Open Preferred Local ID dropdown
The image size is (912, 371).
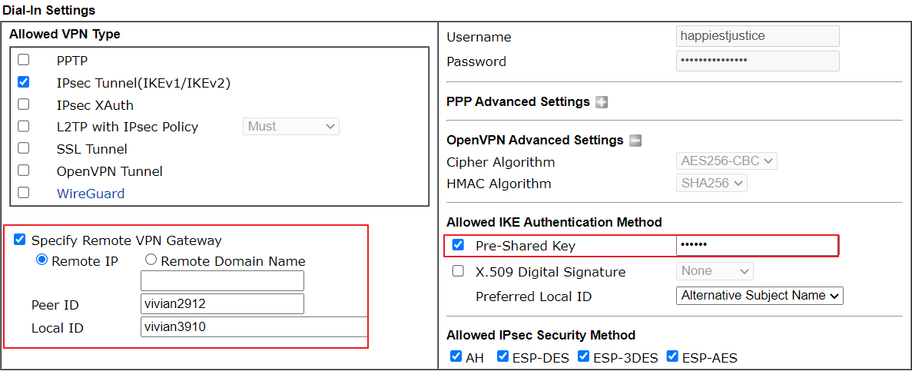coord(760,296)
